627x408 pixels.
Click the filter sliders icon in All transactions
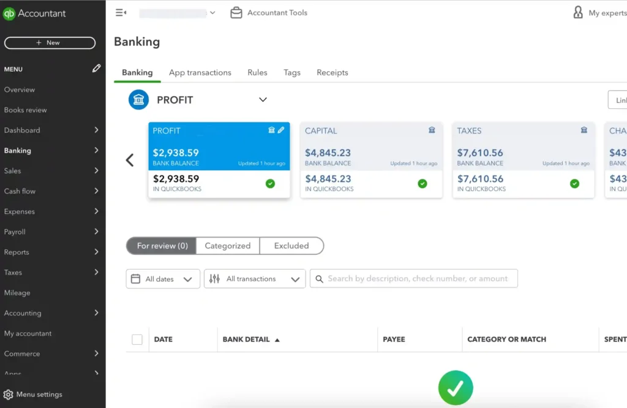(x=214, y=279)
